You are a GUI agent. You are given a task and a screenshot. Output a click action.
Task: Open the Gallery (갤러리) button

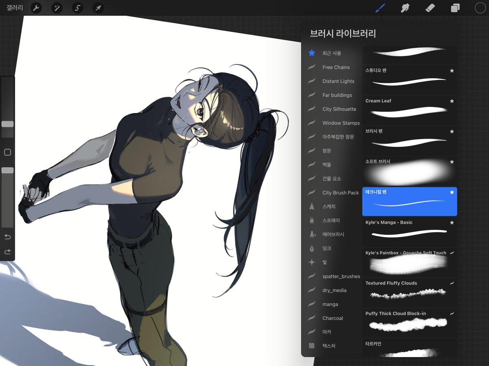pos(15,8)
